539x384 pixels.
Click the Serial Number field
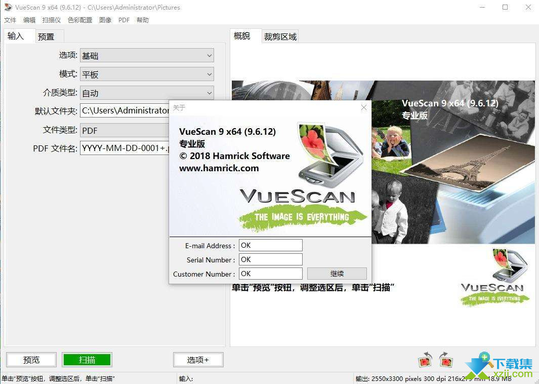coord(271,259)
